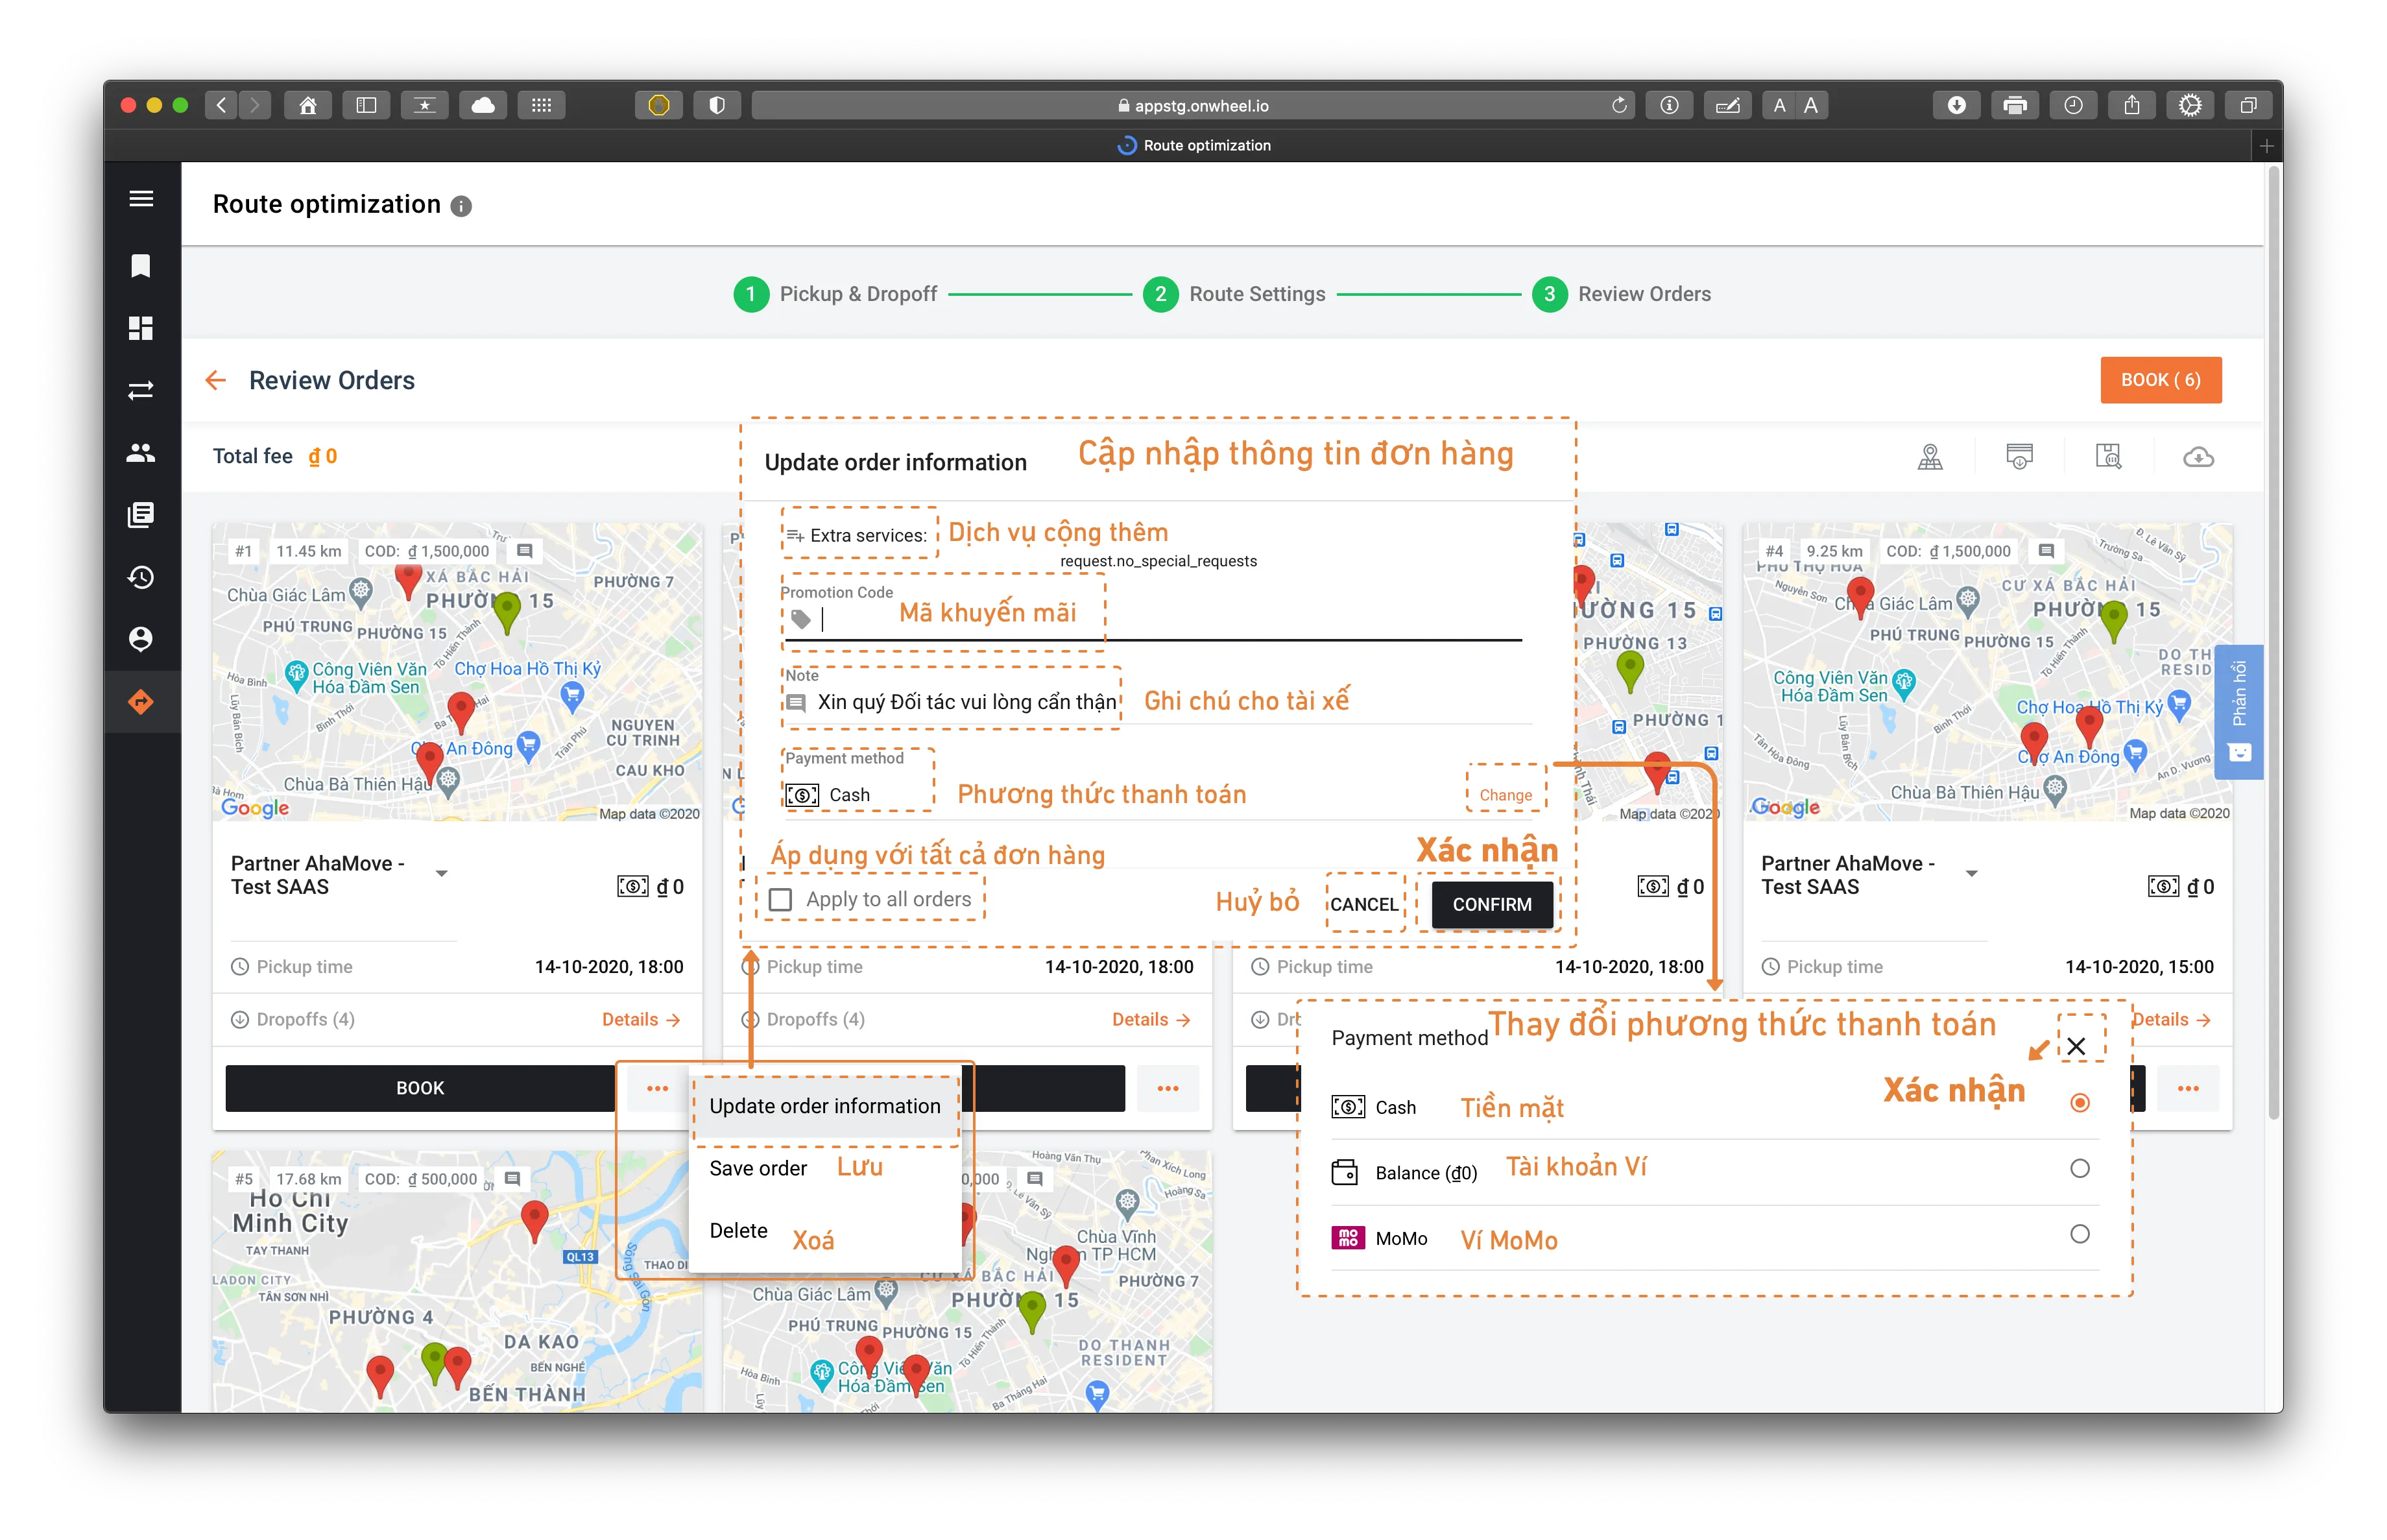Click CANCEL in the update order dialog
The height and width of the screenshot is (1540, 2387).
(x=1364, y=905)
